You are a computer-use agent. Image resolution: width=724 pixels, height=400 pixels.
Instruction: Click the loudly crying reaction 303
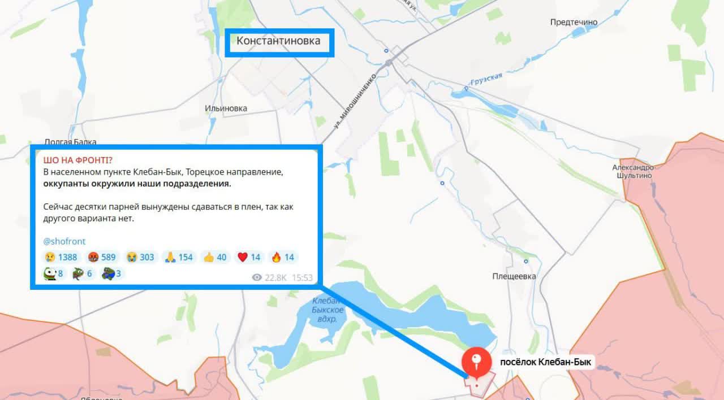(140, 257)
